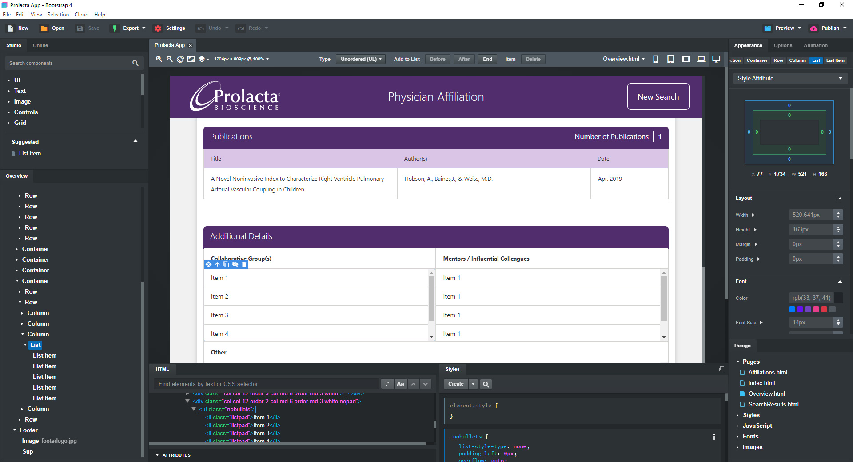This screenshot has height=462, width=853.
Task: Open the Cloud menu
Action: point(82,15)
